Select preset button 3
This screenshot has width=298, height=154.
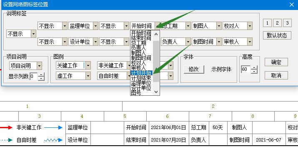287,23
